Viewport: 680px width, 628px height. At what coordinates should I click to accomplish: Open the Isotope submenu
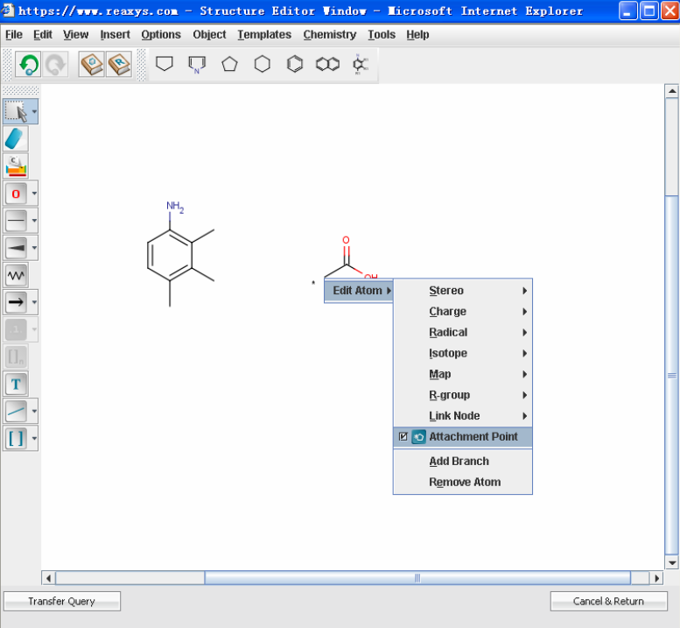[x=463, y=353]
